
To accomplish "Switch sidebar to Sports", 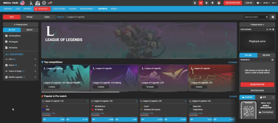I will pos(29,30).
